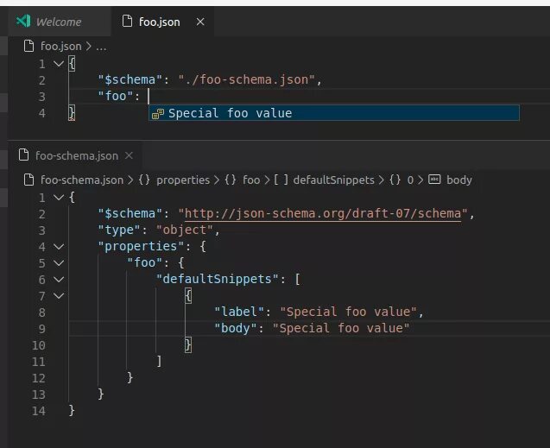Screen dimensions: 550x448
Task: Click braces icon before foo breadcrumb
Action: coord(231,180)
